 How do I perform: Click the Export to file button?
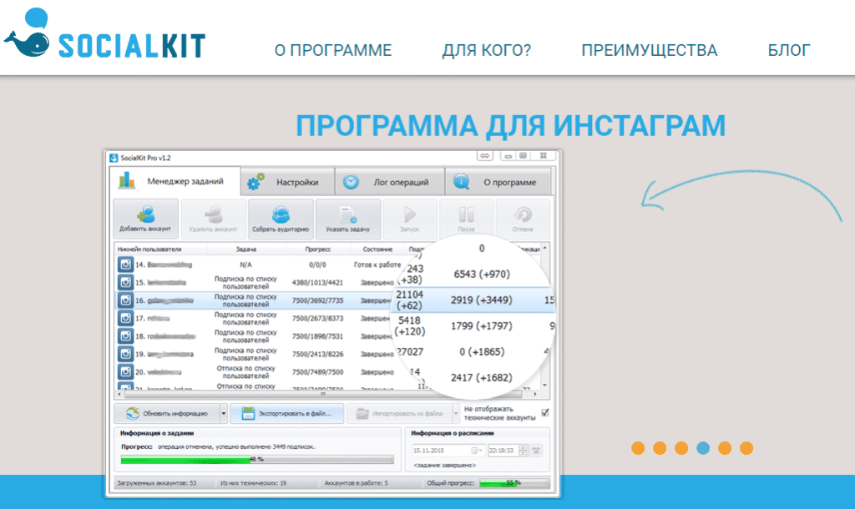tap(286, 413)
